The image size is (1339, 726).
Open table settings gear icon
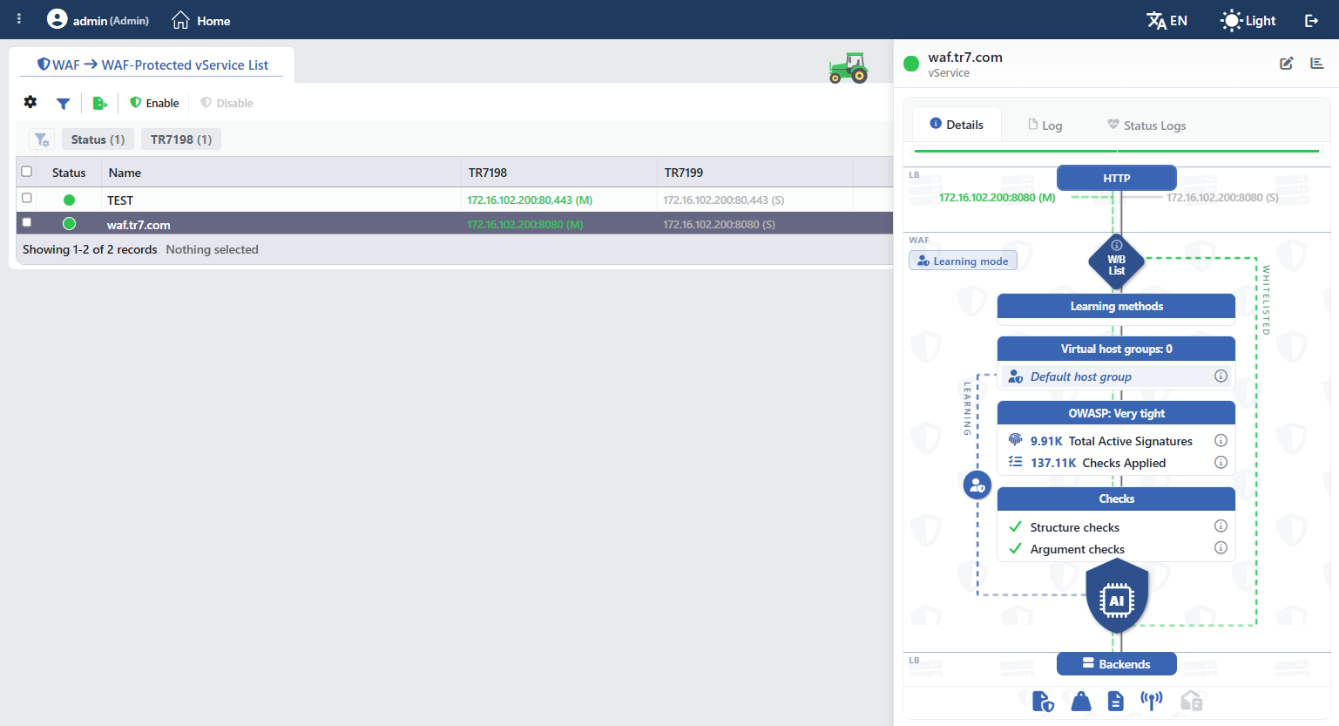[30, 102]
